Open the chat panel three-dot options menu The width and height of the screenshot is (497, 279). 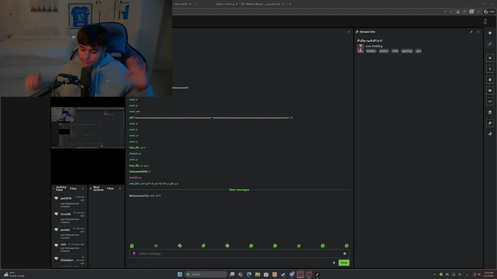tap(349, 32)
